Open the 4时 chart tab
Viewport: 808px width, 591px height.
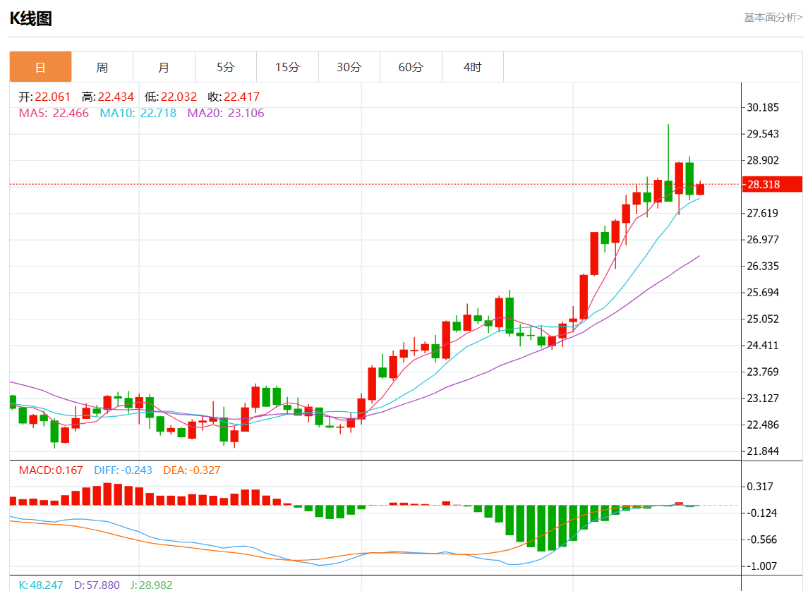(x=473, y=67)
